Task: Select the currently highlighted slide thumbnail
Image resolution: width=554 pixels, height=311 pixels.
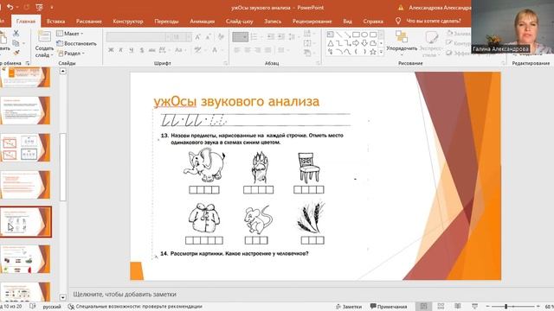Action: pyautogui.click(x=25, y=222)
